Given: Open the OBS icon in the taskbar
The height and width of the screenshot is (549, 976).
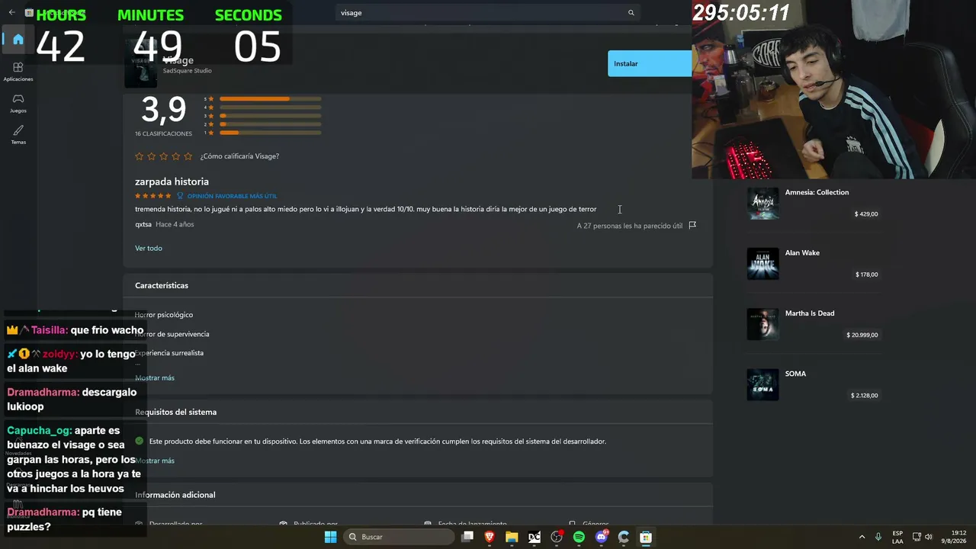Looking at the screenshot, I should pyautogui.click(x=557, y=537).
